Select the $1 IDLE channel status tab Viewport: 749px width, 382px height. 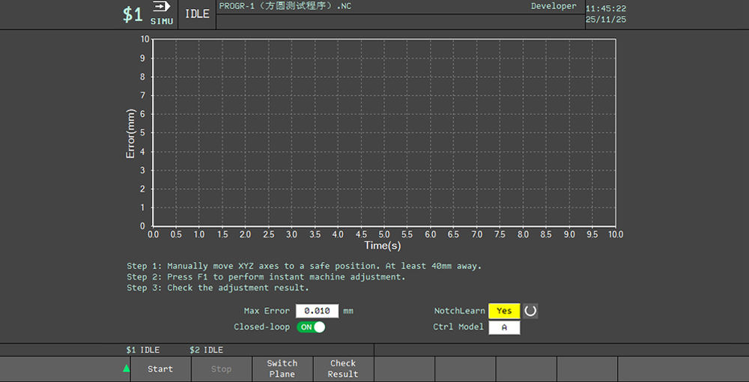143,350
